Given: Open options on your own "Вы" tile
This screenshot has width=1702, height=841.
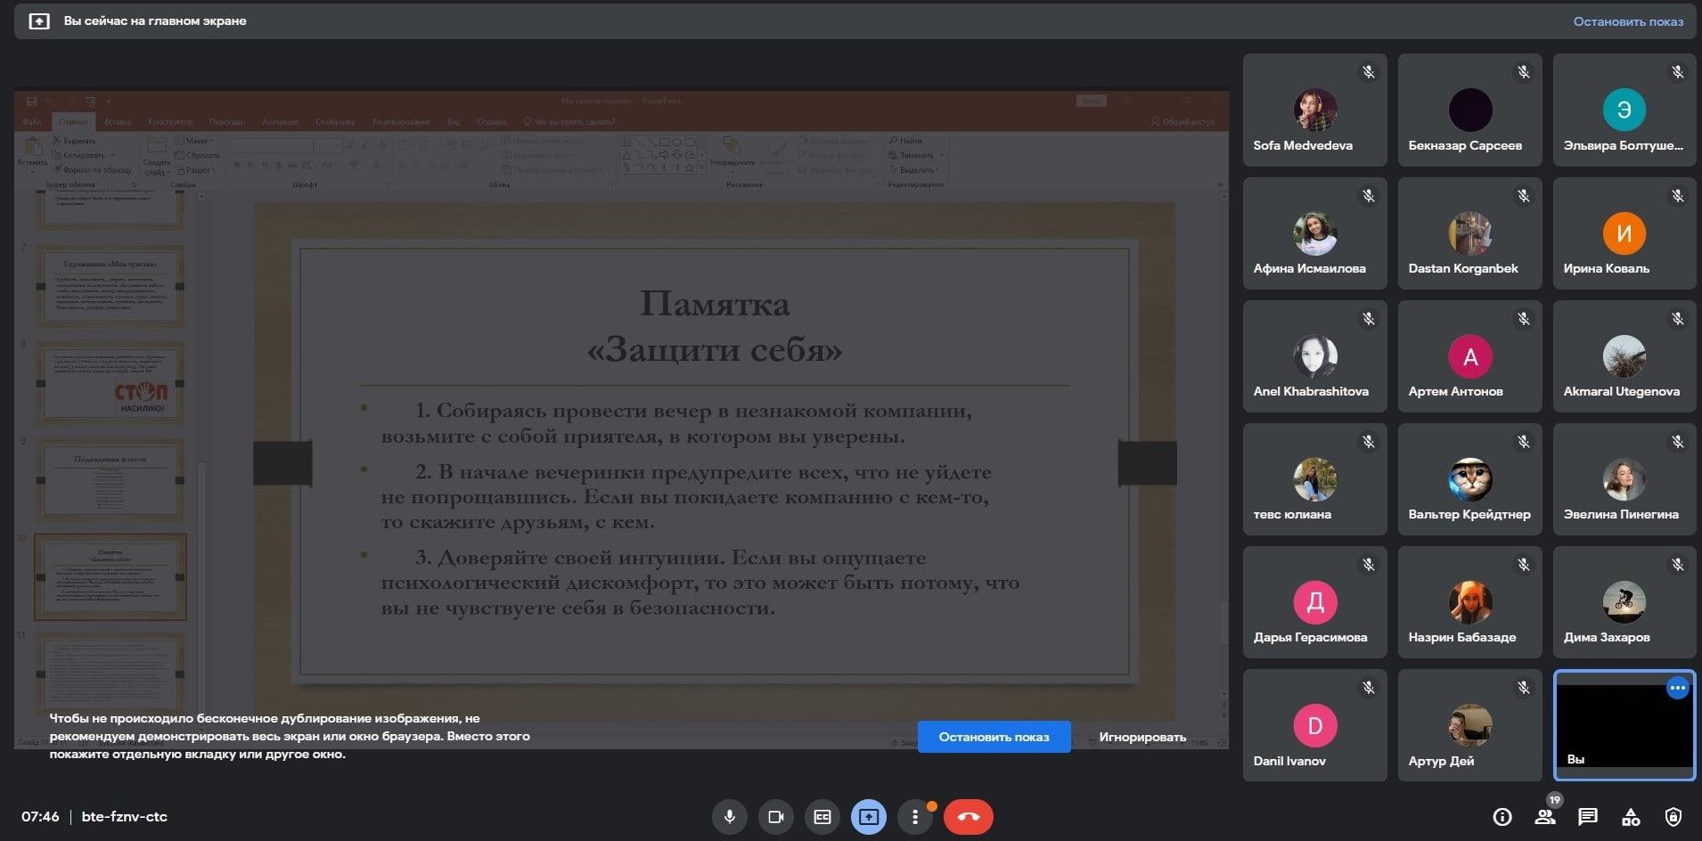Looking at the screenshot, I should tap(1677, 688).
